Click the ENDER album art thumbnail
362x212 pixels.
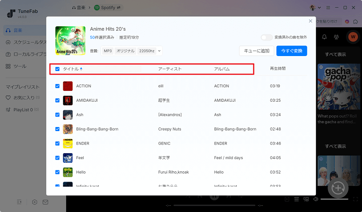pos(67,143)
